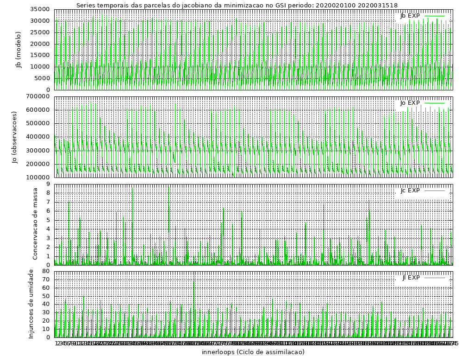Click the '9' tick on the mass conservation axis
The image size is (474, 356).
(x=48, y=184)
